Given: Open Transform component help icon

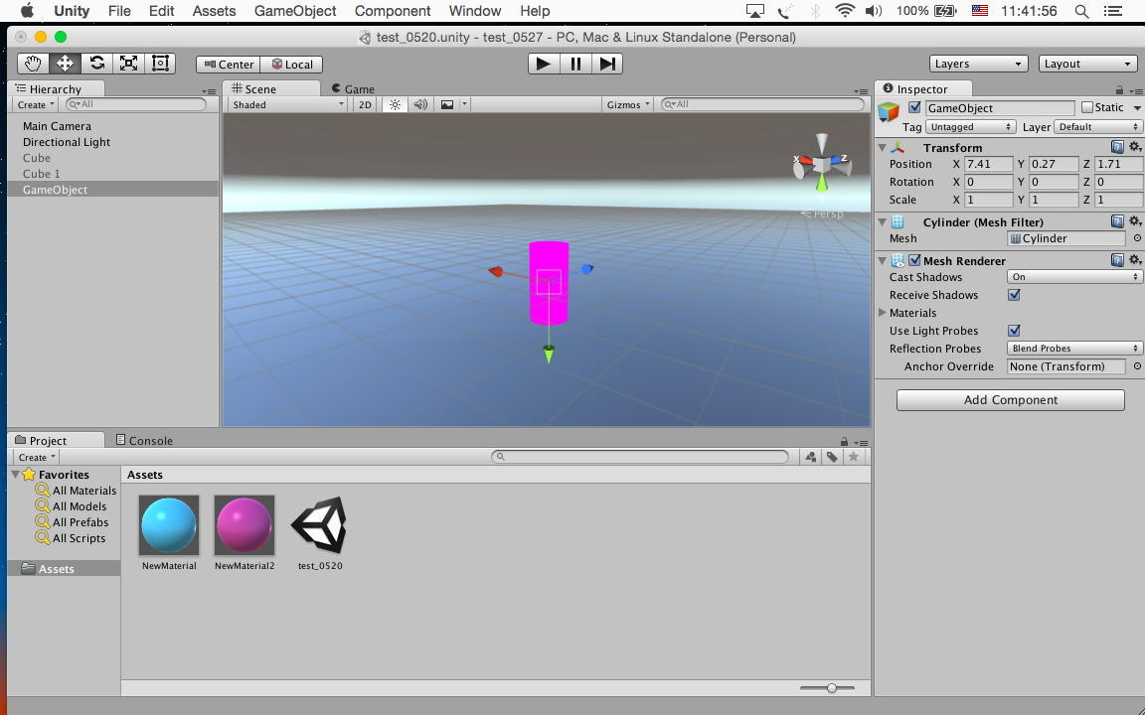Looking at the screenshot, I should [1117, 147].
